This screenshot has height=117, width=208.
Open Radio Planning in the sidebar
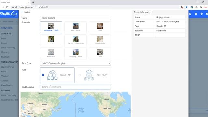[x=8, y=48]
